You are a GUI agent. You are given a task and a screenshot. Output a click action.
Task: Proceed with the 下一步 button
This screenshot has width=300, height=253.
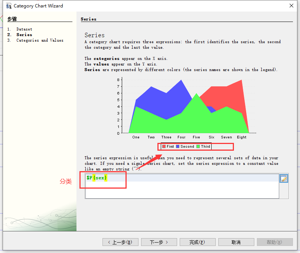(159, 242)
